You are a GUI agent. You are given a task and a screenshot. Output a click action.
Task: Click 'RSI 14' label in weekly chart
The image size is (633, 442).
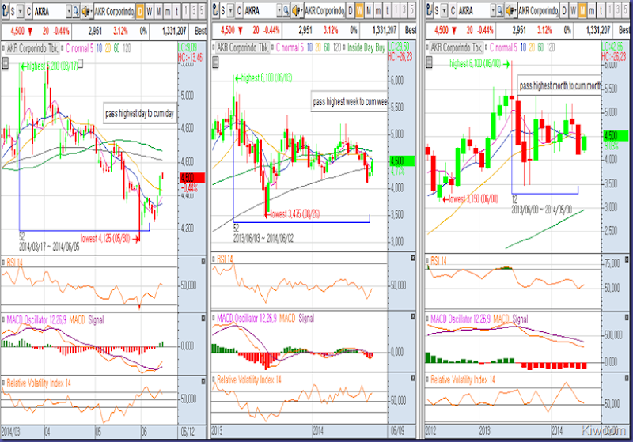pos(226,259)
